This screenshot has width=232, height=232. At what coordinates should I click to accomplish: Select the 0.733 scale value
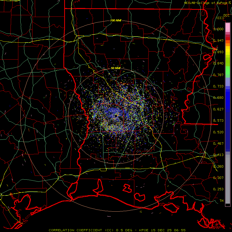pyautogui.click(x=218, y=86)
